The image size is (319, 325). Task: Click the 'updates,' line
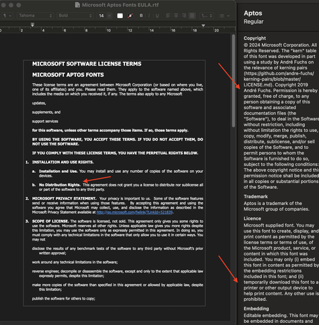pyautogui.click(x=39, y=103)
